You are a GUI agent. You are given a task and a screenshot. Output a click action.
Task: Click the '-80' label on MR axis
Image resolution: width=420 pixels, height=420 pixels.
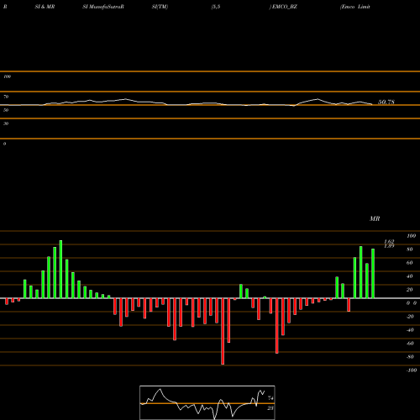pyautogui.click(x=410, y=357)
